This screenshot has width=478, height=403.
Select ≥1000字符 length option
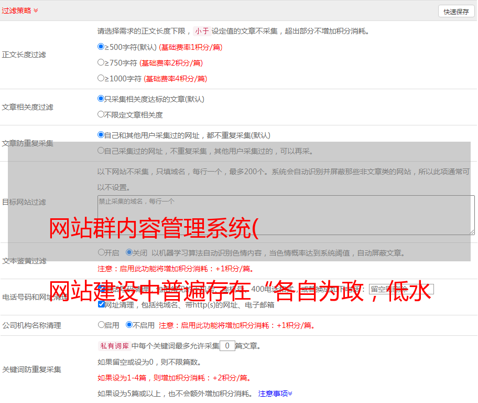click(101, 78)
